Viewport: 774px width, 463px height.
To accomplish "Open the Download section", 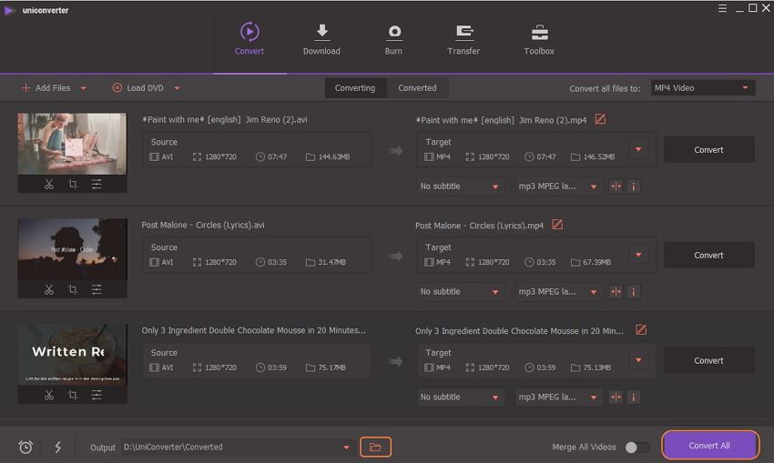I will click(x=321, y=39).
